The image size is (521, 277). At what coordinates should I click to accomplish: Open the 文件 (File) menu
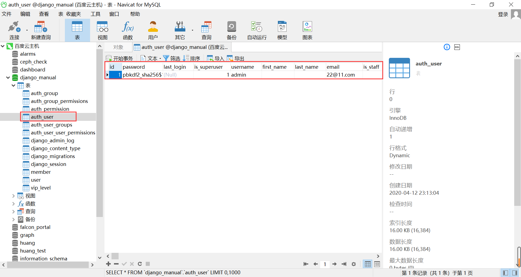click(7, 14)
